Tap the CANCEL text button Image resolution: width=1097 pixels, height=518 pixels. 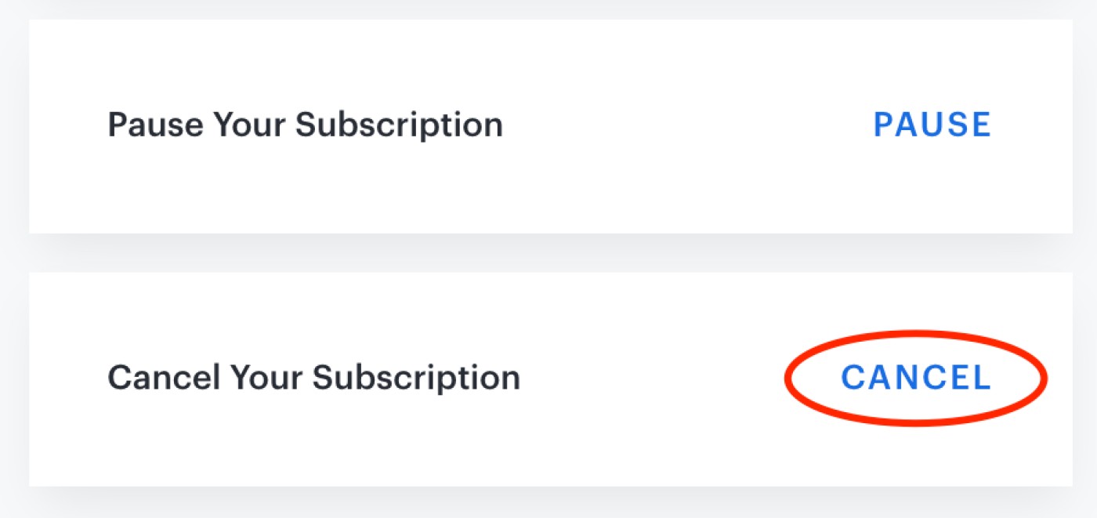(916, 378)
